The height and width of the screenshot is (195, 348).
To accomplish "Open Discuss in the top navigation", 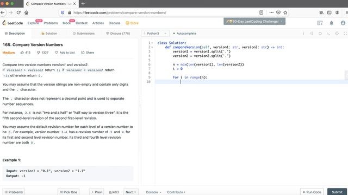I will tap(114, 23).
